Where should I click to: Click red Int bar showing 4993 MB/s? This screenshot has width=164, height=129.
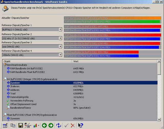click(x=112, y=52)
